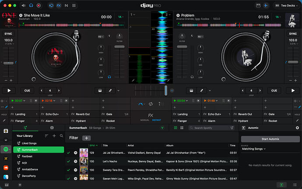Click the crossfader handle

(166, 90)
